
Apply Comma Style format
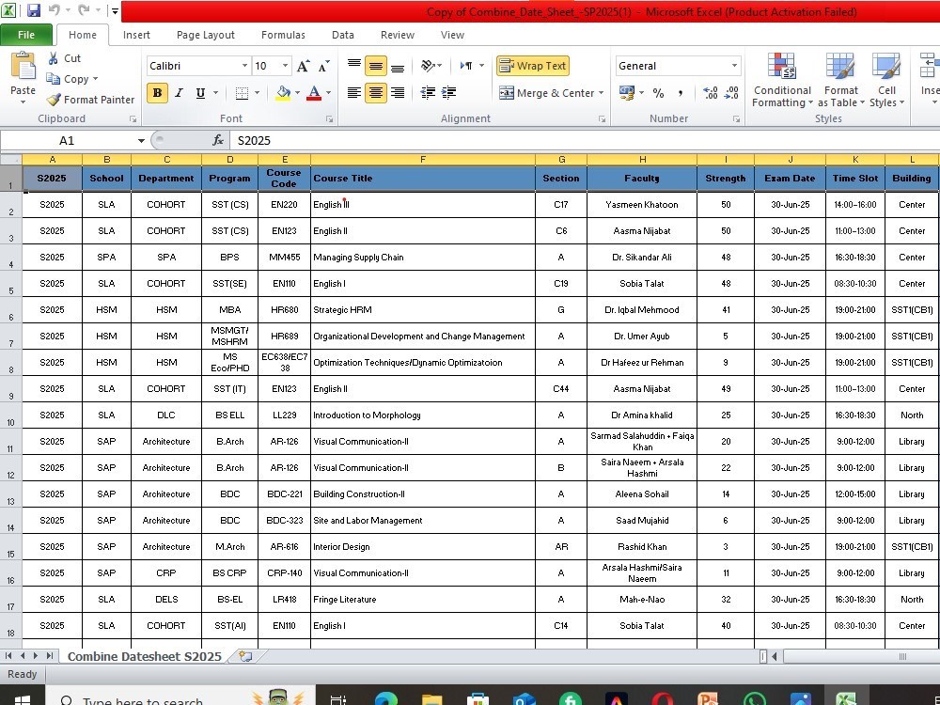[x=680, y=93]
